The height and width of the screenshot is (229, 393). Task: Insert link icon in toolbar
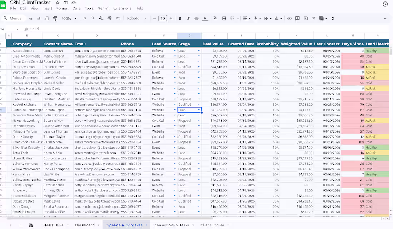point(289,18)
